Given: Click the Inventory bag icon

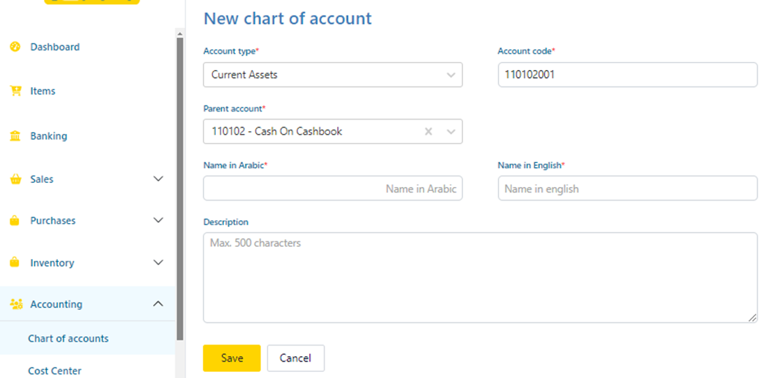Looking at the screenshot, I should (15, 263).
